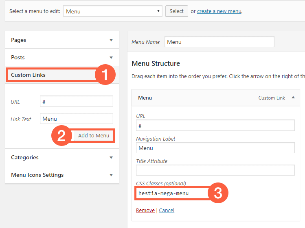The image size is (305, 228).
Task: Click the 'Menu' item title in Menu Structure
Action: [145, 98]
